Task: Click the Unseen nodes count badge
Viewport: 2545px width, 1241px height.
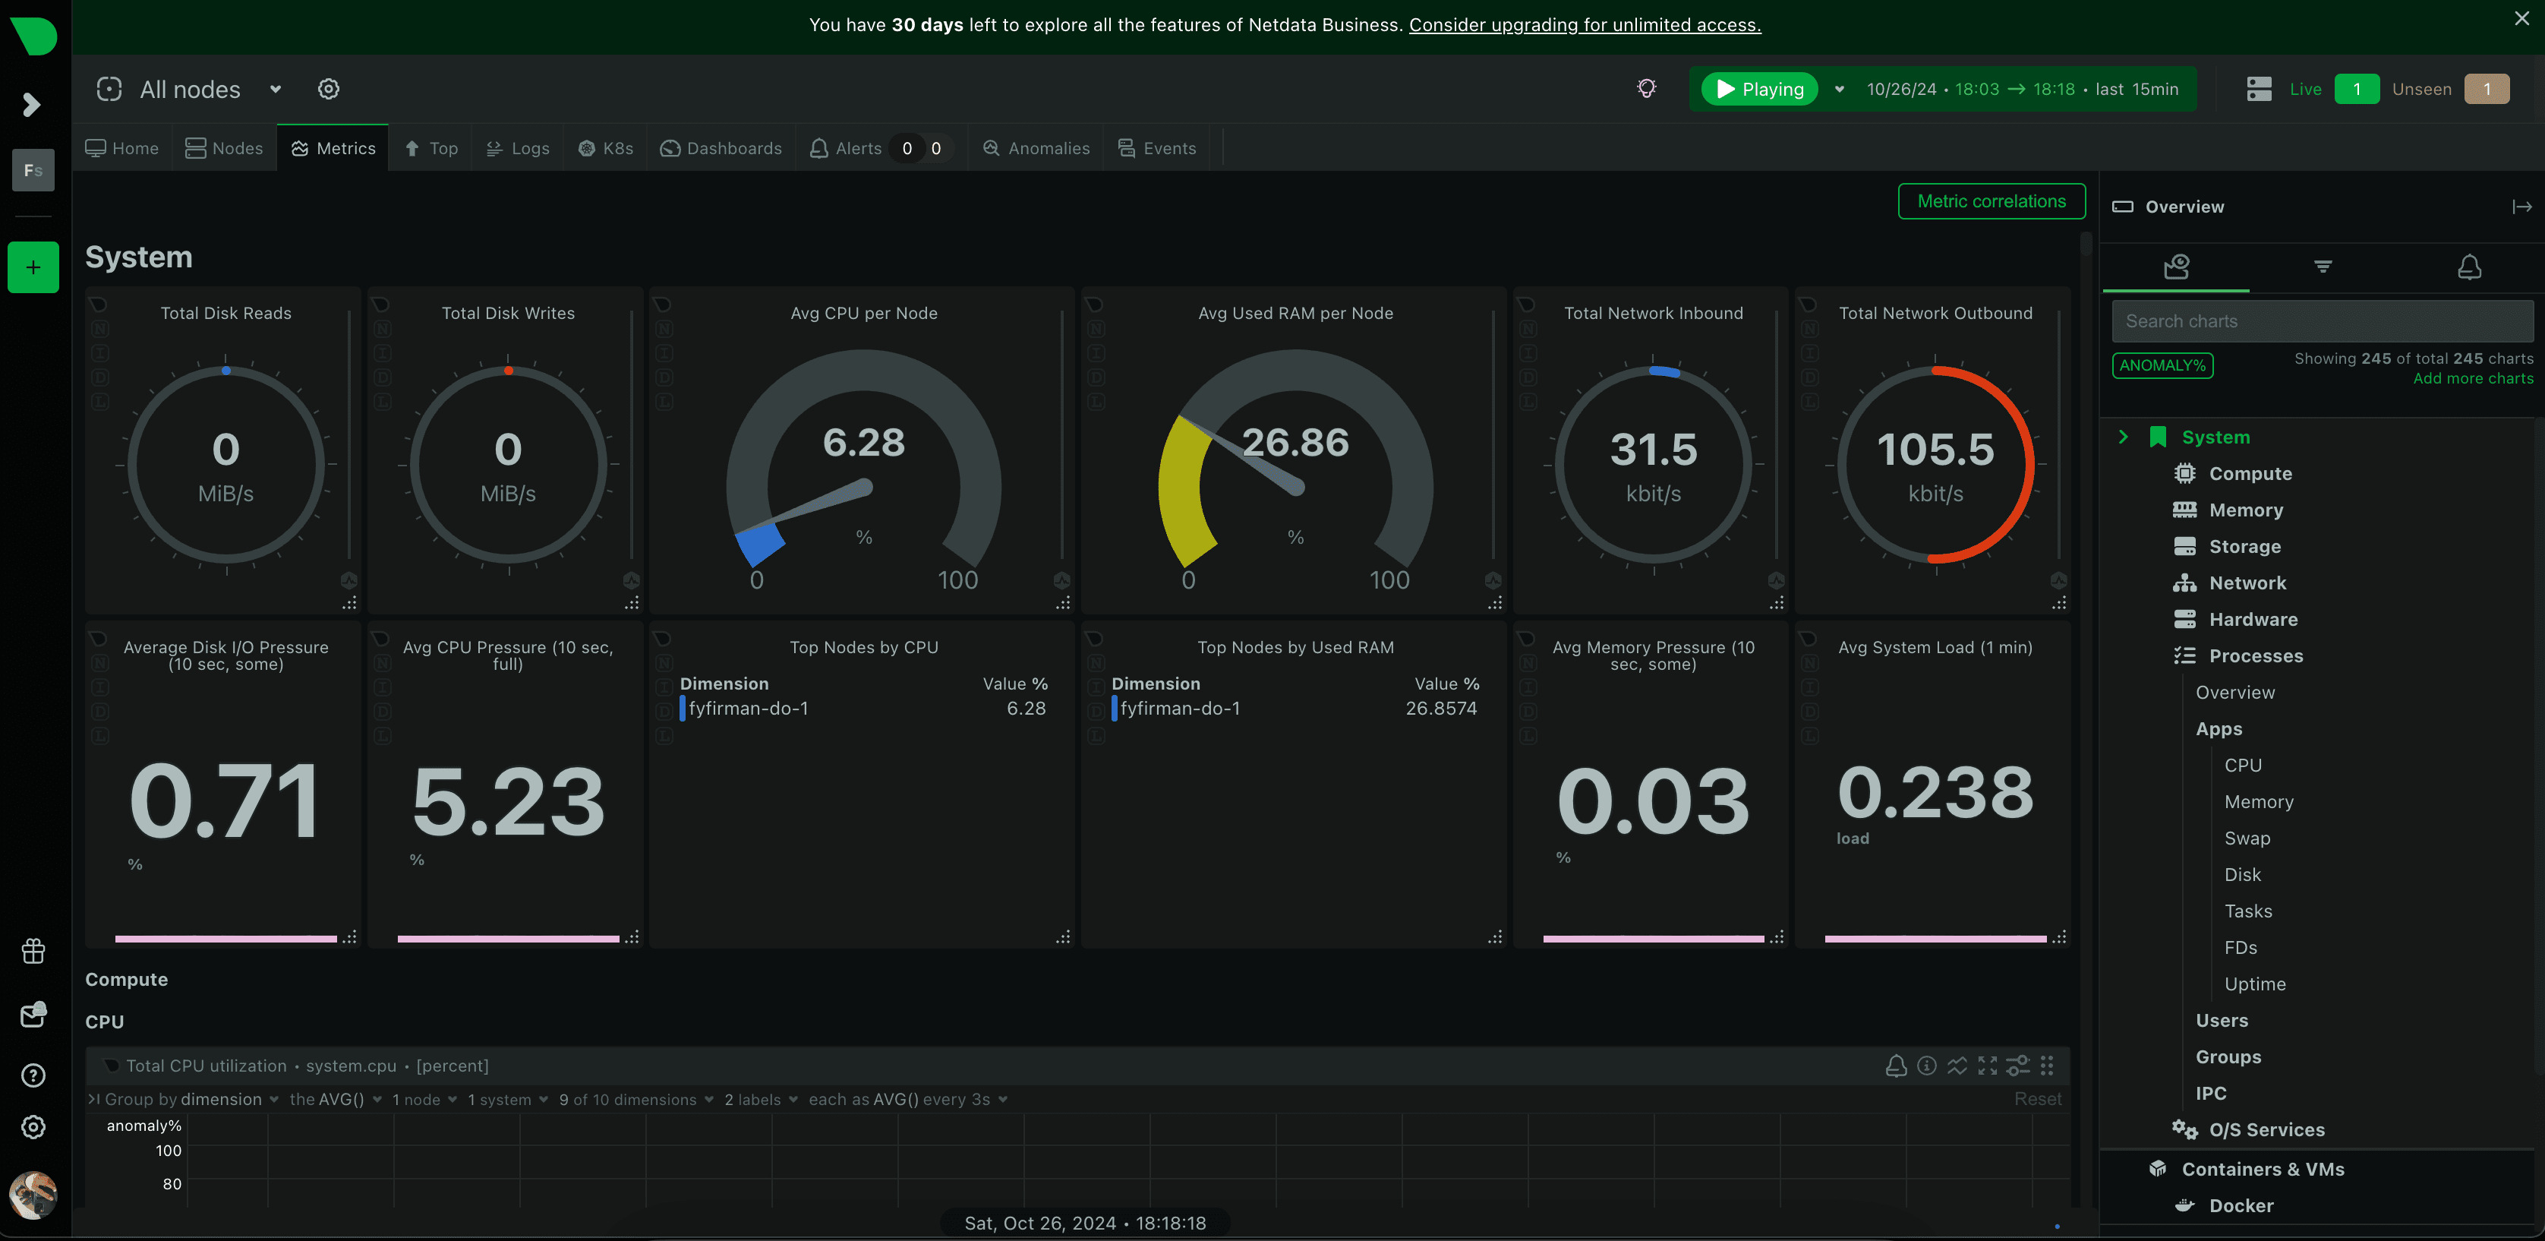Action: click(2486, 89)
